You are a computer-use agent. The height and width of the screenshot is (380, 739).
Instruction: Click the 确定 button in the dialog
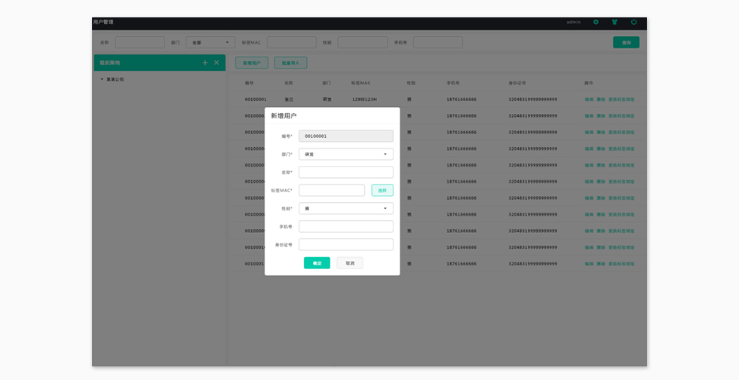[317, 263]
